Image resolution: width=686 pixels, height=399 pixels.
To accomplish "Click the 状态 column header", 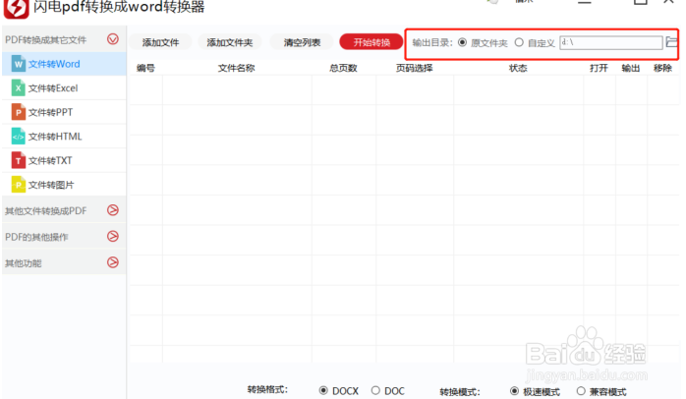I will click(519, 68).
